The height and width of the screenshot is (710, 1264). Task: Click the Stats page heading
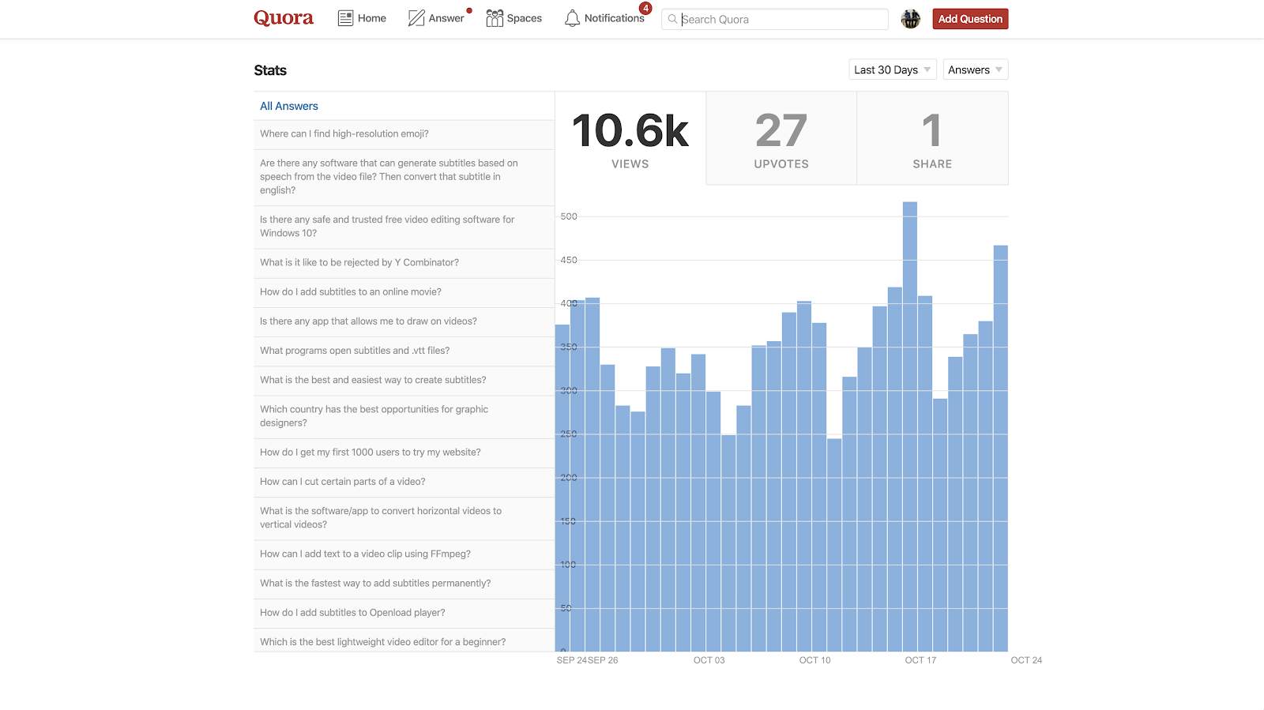[x=270, y=70]
